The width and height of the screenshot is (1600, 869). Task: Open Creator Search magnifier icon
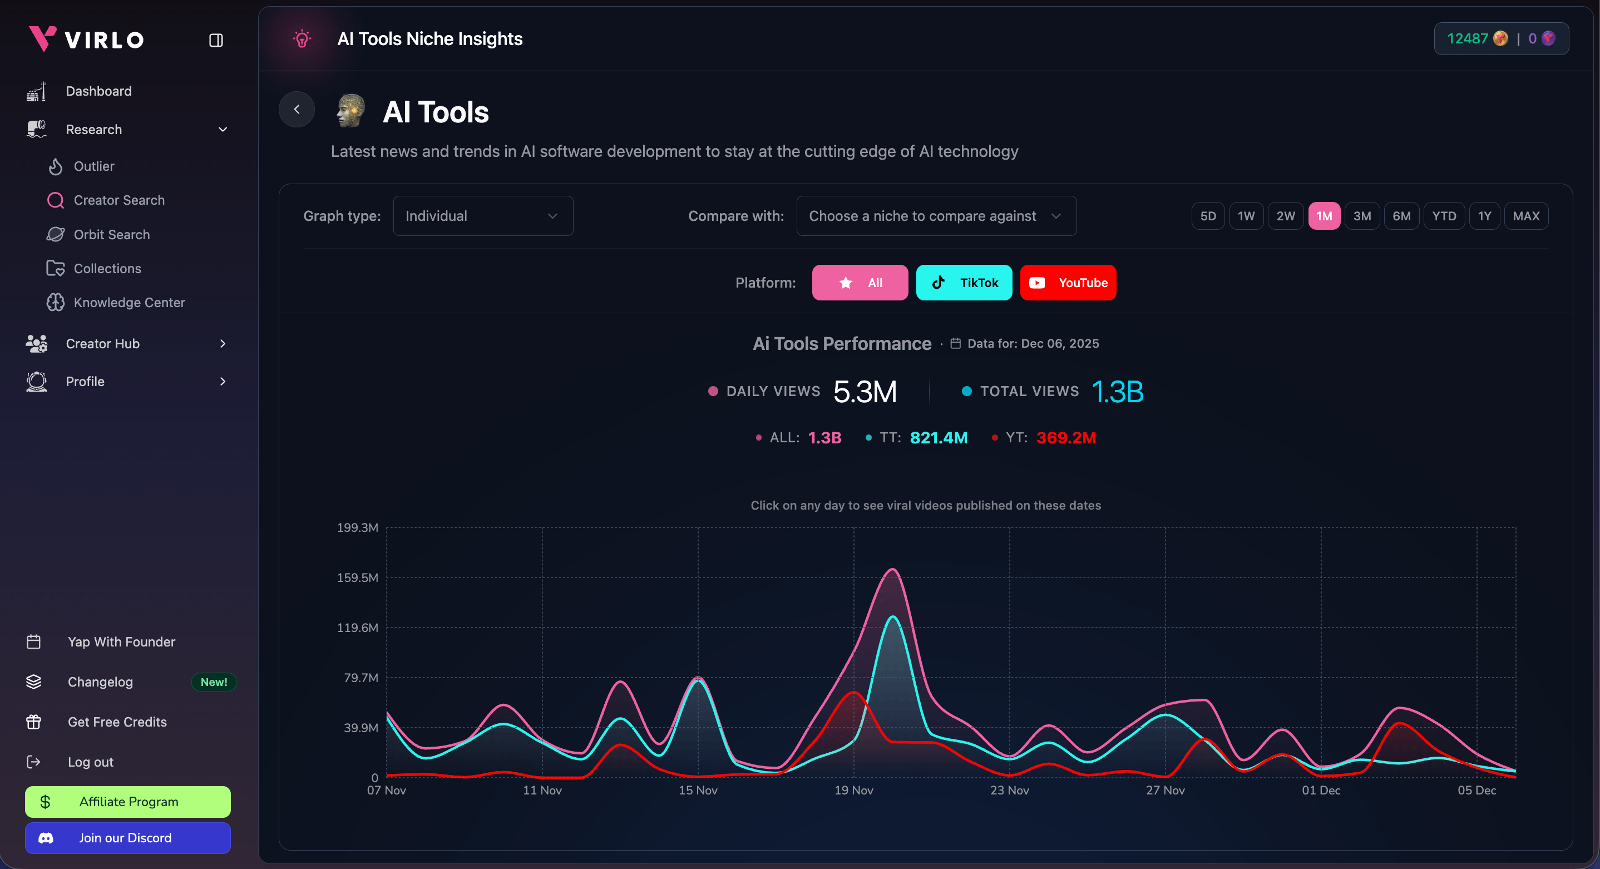pos(55,200)
